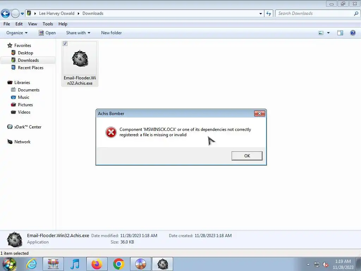Screen dimensions: 361x271
Task: Select Network in the navigation pane
Action: click(22, 142)
